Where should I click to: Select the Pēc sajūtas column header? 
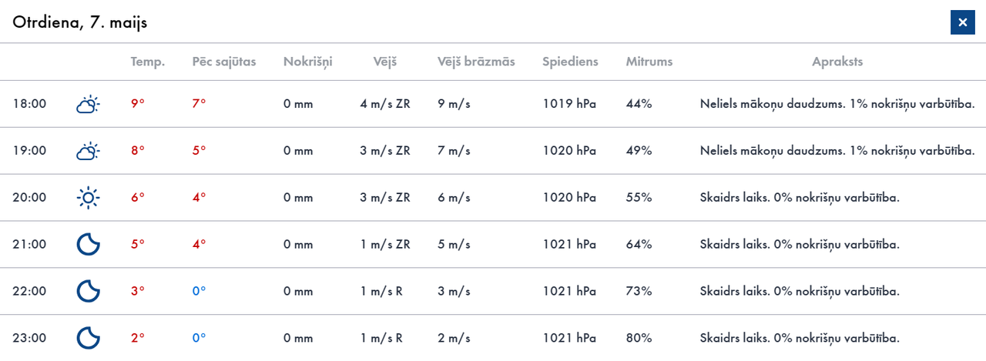224,62
